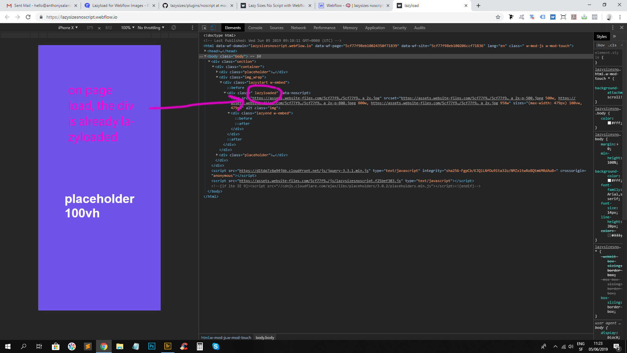Open the iPhone X device dropdown

(68, 28)
